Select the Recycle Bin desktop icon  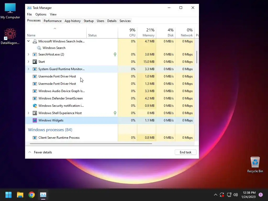(255, 164)
